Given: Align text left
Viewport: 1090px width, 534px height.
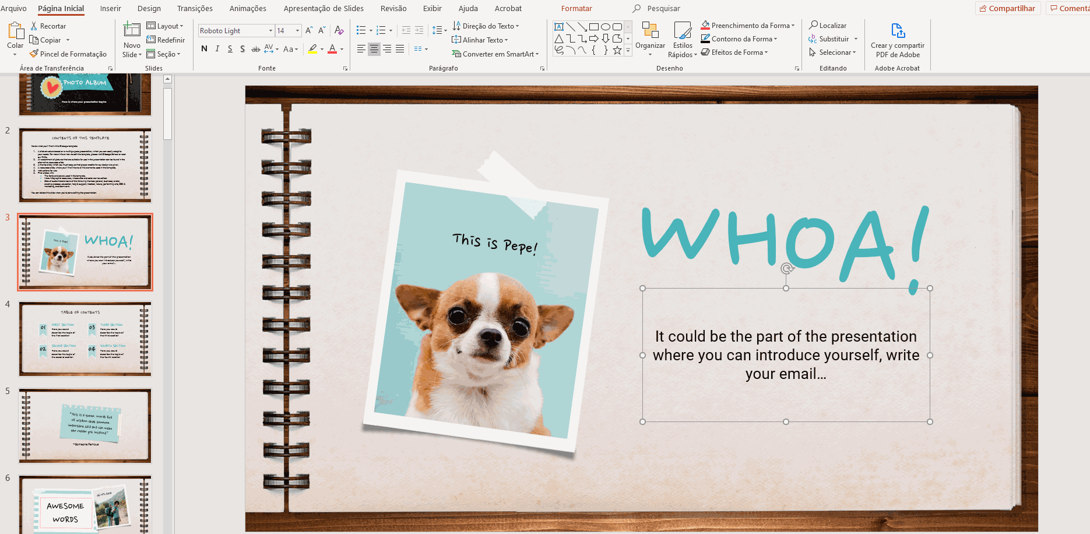Looking at the screenshot, I should pos(361,49).
